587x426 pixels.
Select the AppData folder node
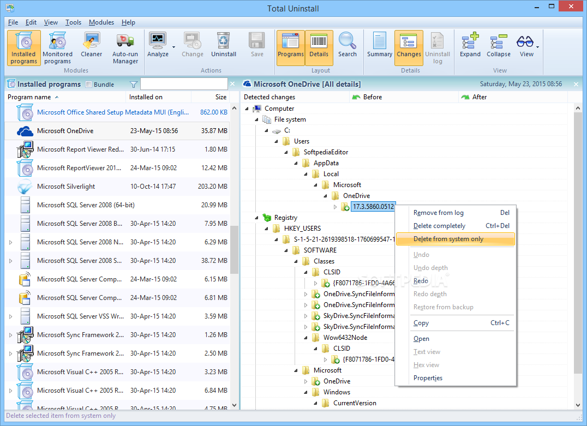click(326, 163)
